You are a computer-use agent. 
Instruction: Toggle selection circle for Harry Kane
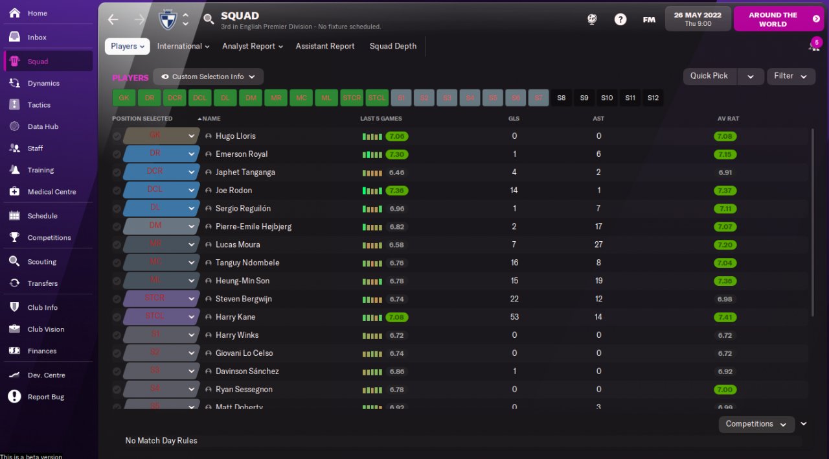(117, 318)
